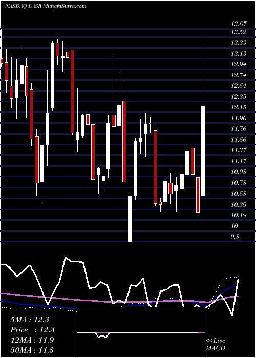Click the NASDAQ LASR MunafaSutra.com title text
The width and height of the screenshot is (256, 358).
(x=46, y=6)
